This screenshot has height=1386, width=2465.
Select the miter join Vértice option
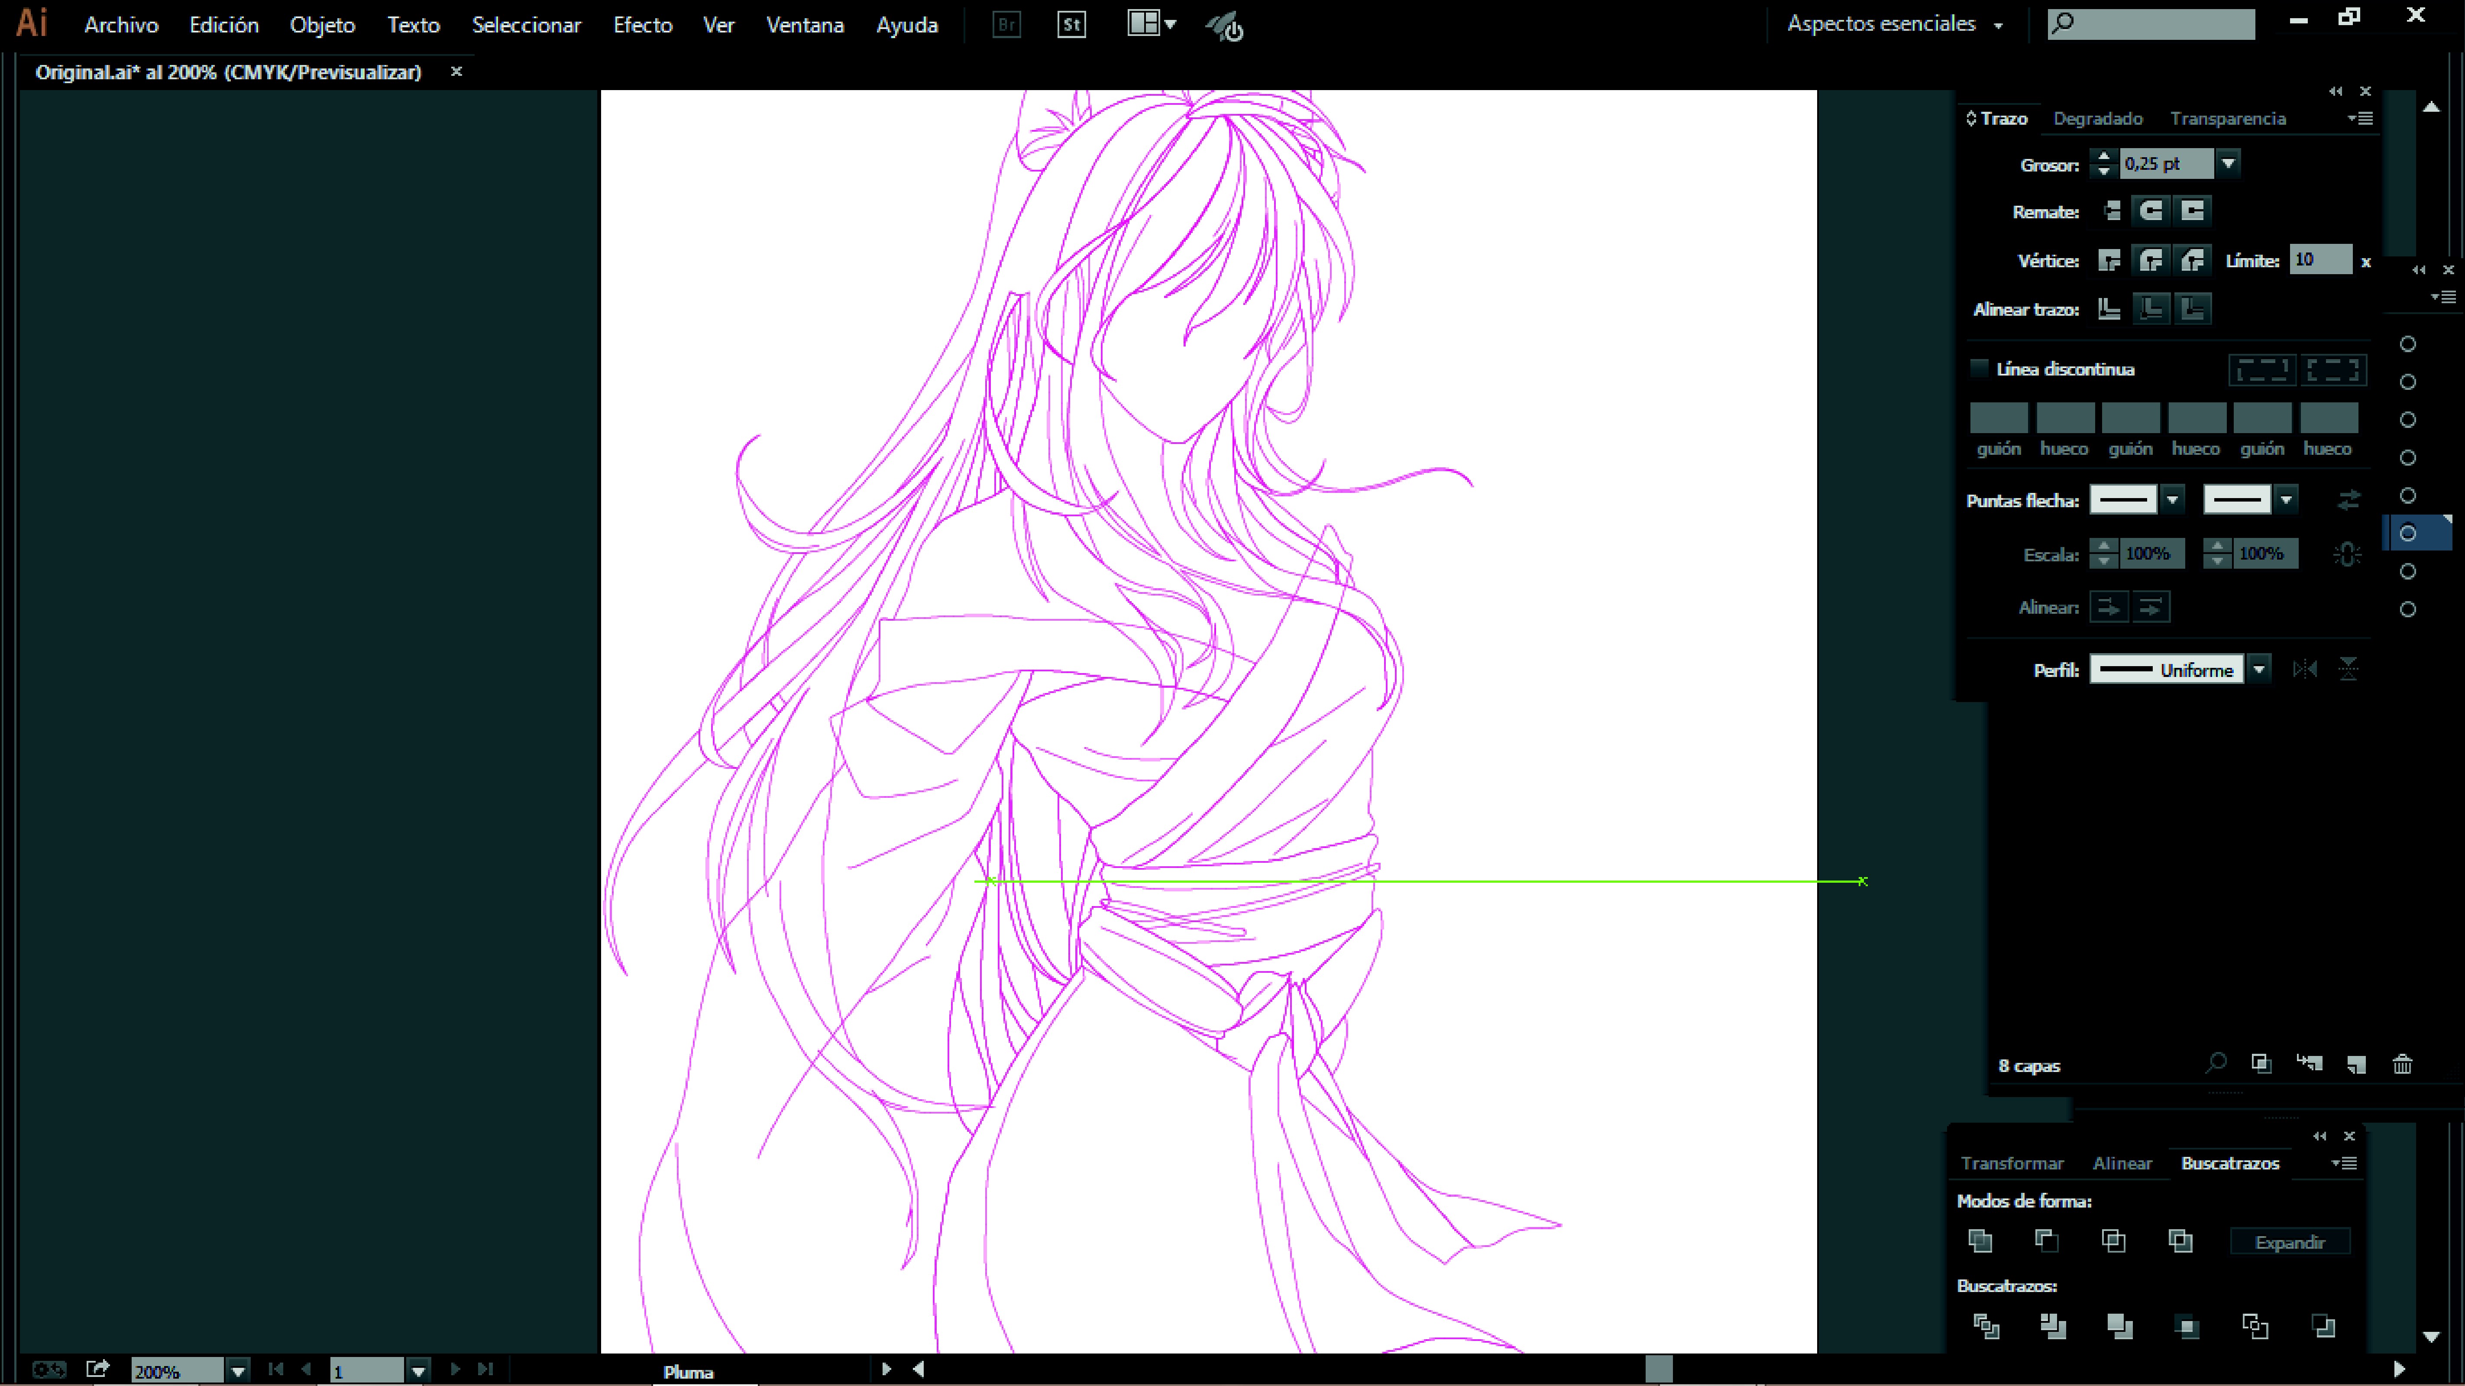(x=2109, y=259)
